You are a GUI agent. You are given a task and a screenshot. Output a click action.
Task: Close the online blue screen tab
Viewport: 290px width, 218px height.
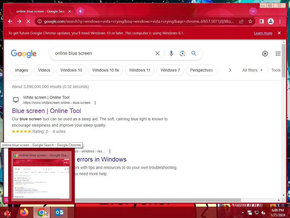click(x=70, y=11)
